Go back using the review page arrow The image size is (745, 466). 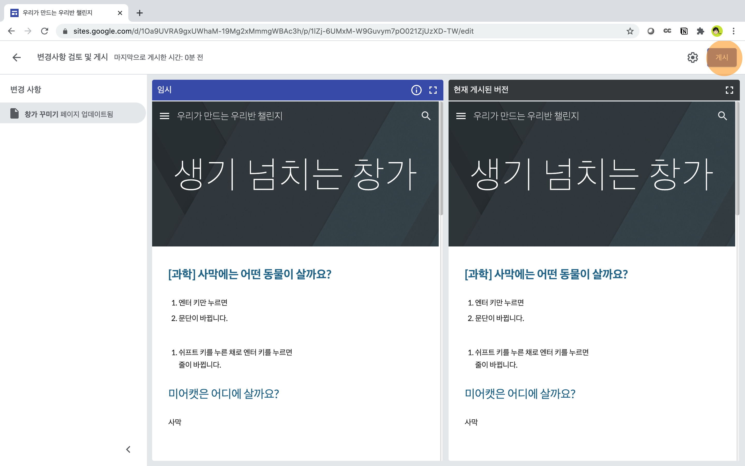(17, 57)
